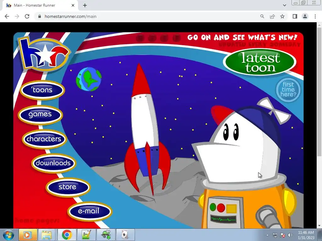Reload the Homestar Runner page
Image resolution: width=322 pixels, height=241 pixels.
pos(27,16)
